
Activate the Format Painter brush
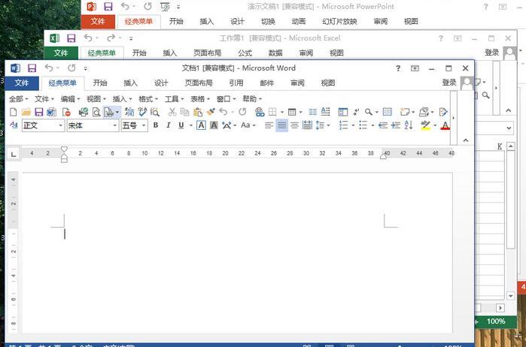click(x=211, y=112)
